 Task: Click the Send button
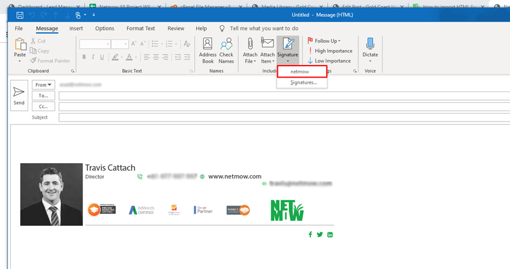pos(19,96)
